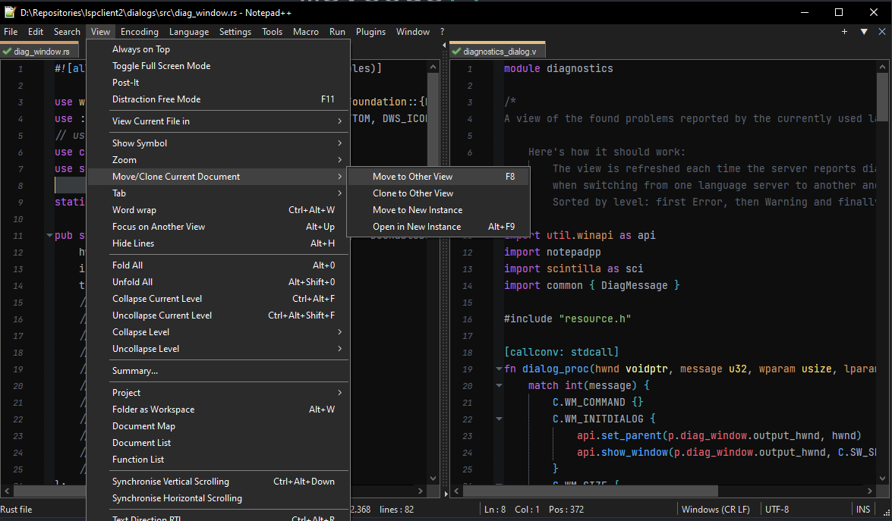Click Hide Lines entry
Viewport: 892px width, 521px height.
point(219,243)
